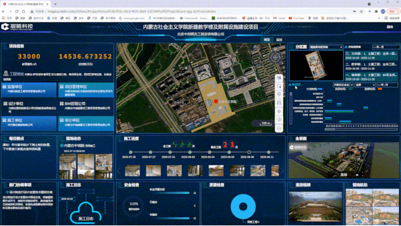Screen dimensions: 401x226
Task: Open the 内蒙古社会主义 project dropdown in Gantt panel
Action: pyautogui.click(x=343, y=85)
